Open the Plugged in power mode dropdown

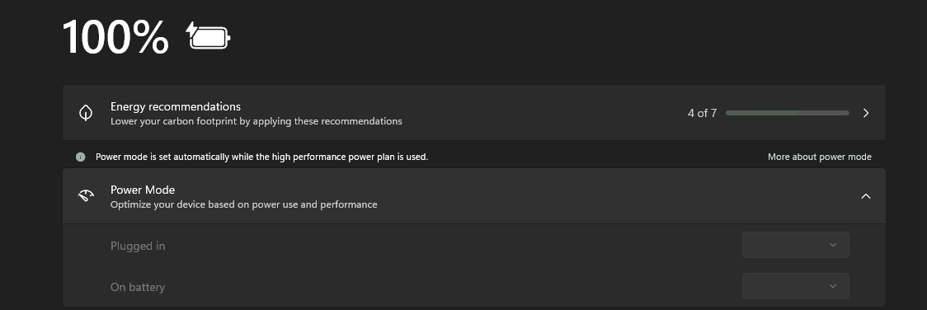click(796, 245)
